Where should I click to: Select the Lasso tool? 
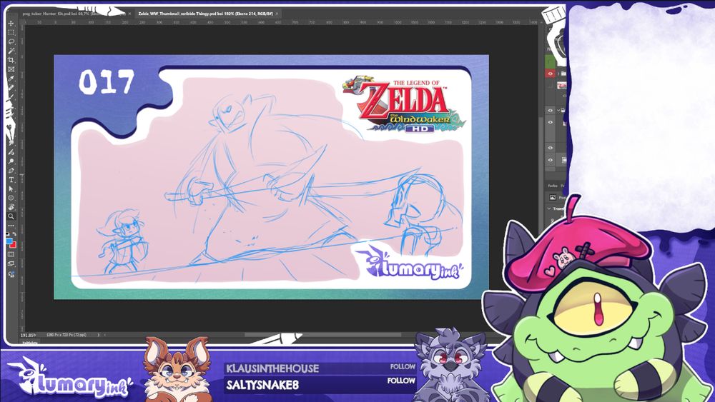(11, 41)
